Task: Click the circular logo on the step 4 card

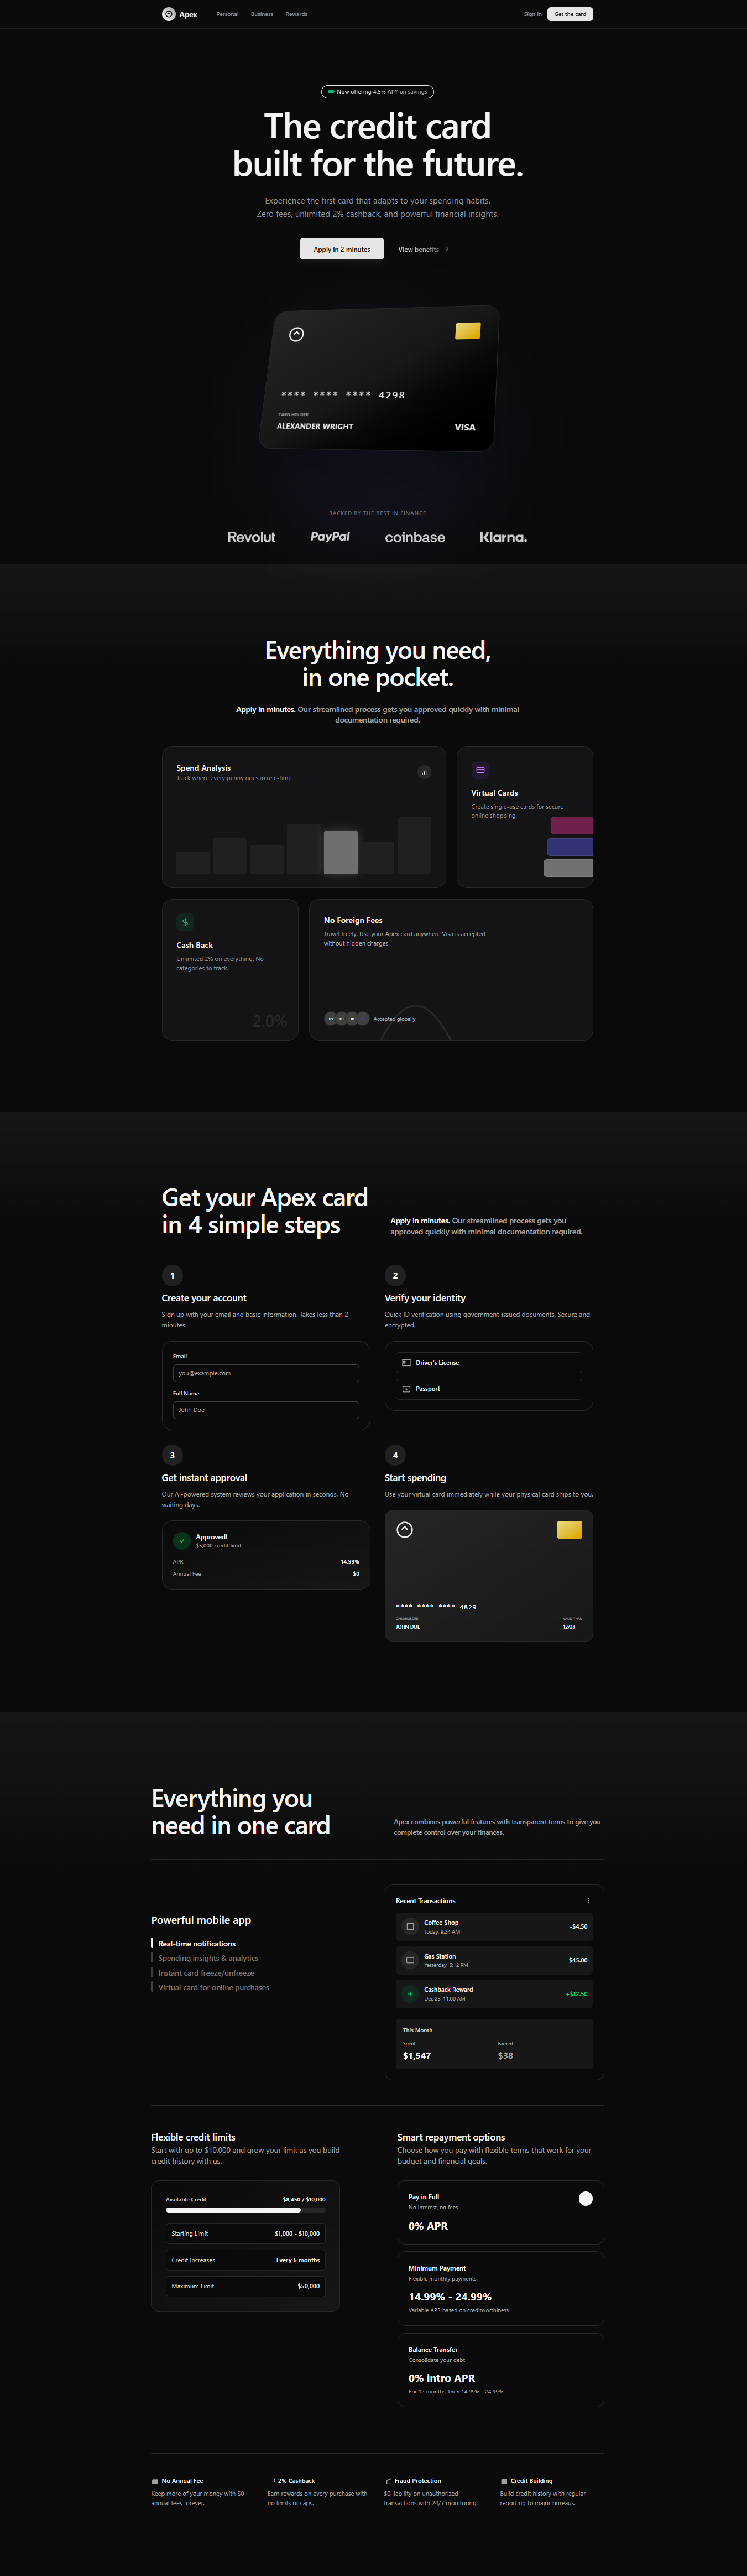Action: point(405,1530)
